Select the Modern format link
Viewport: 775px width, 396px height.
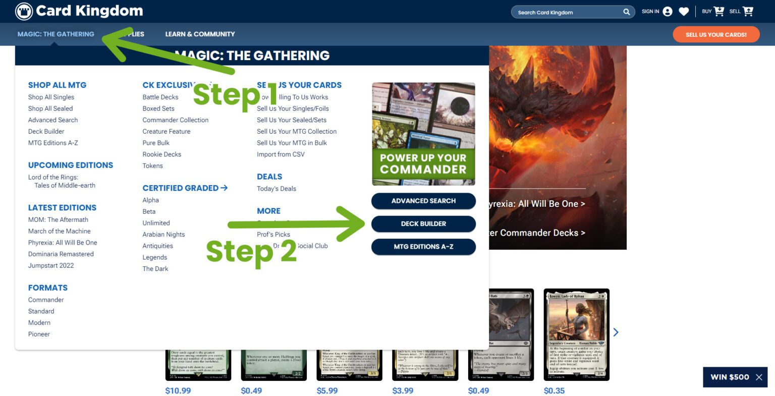point(39,322)
